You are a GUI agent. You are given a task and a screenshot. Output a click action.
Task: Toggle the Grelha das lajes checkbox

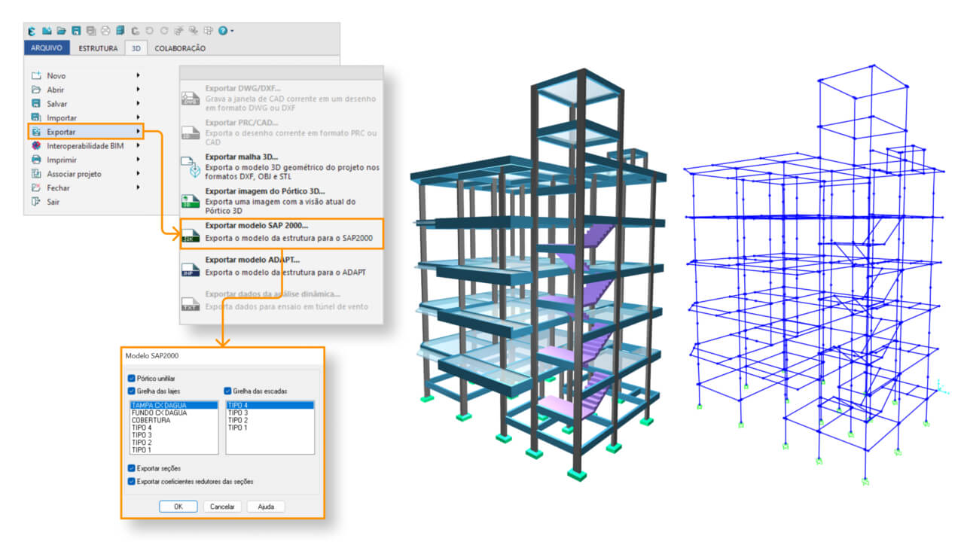(x=133, y=391)
